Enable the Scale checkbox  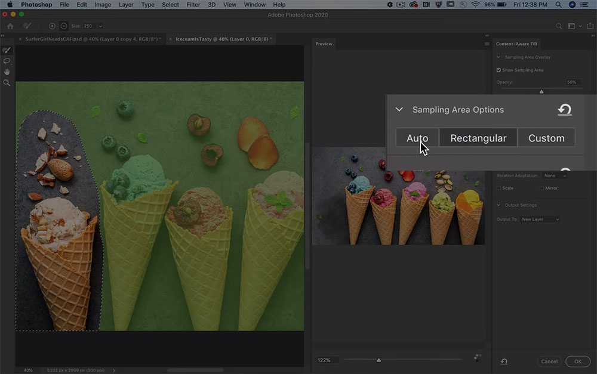pos(499,188)
